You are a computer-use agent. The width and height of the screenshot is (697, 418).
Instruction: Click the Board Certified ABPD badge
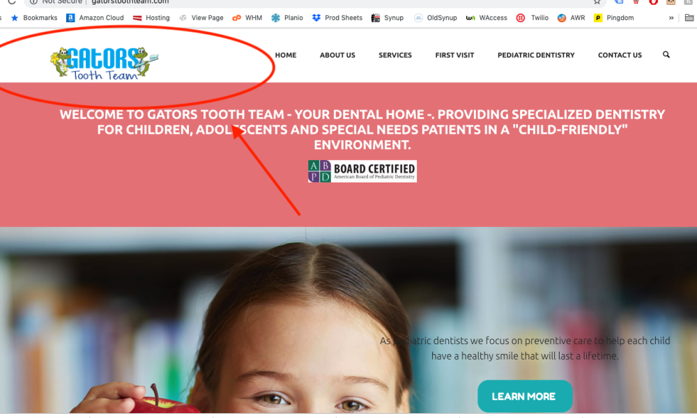click(362, 171)
